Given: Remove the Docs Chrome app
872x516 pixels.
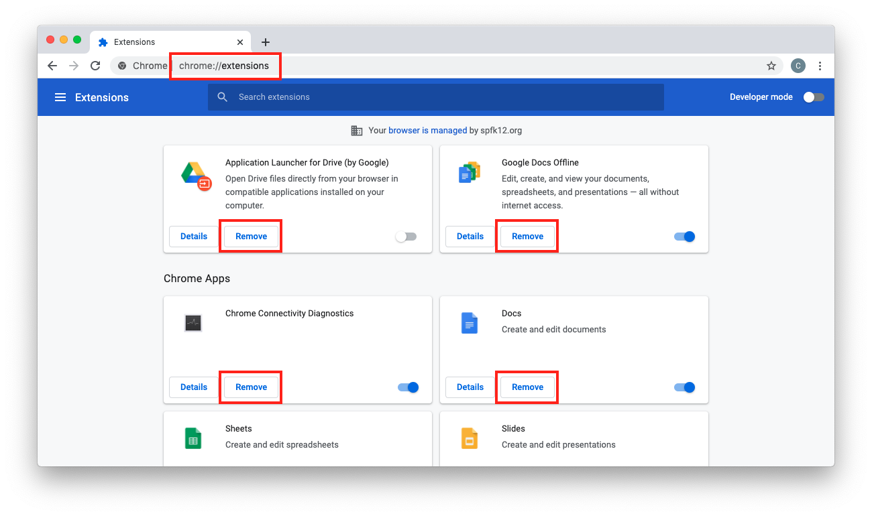Looking at the screenshot, I should coord(527,387).
